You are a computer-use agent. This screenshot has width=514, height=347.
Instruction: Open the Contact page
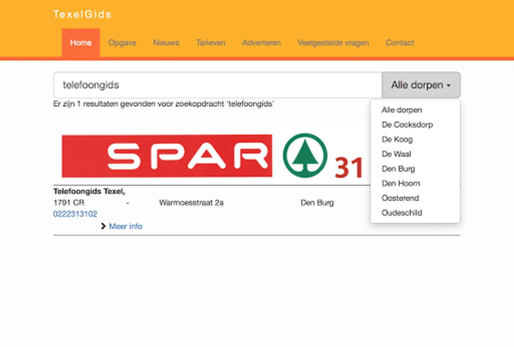[x=400, y=43]
